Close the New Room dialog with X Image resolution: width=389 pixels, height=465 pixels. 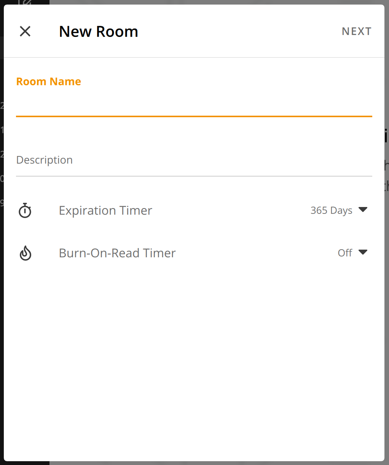(x=25, y=31)
